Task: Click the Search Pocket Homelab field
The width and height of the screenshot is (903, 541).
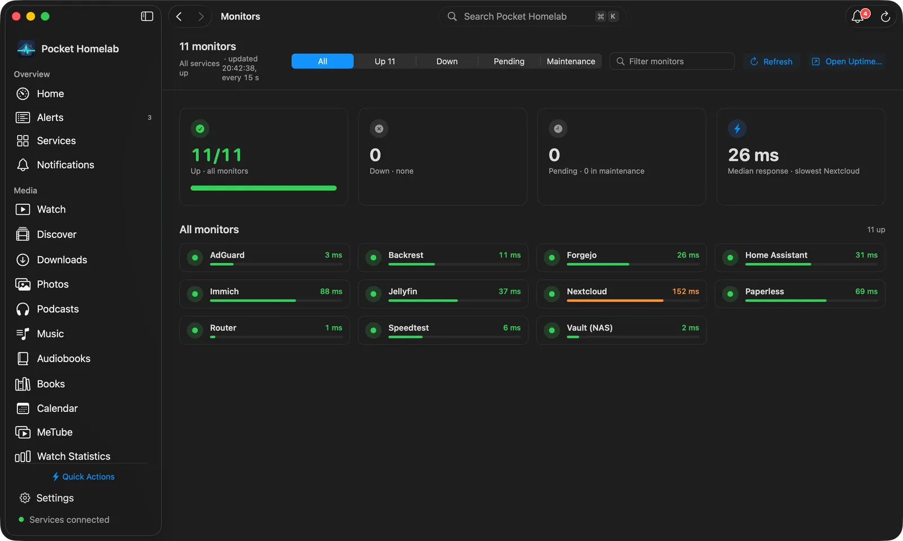Action: (532, 16)
